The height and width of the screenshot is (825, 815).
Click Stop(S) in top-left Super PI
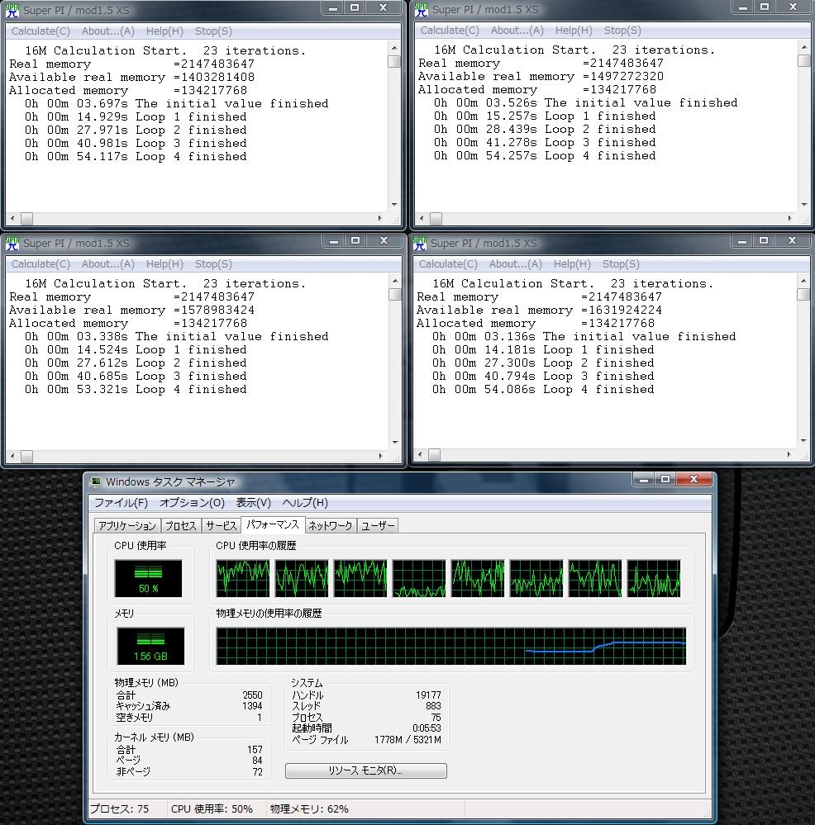[x=213, y=31]
